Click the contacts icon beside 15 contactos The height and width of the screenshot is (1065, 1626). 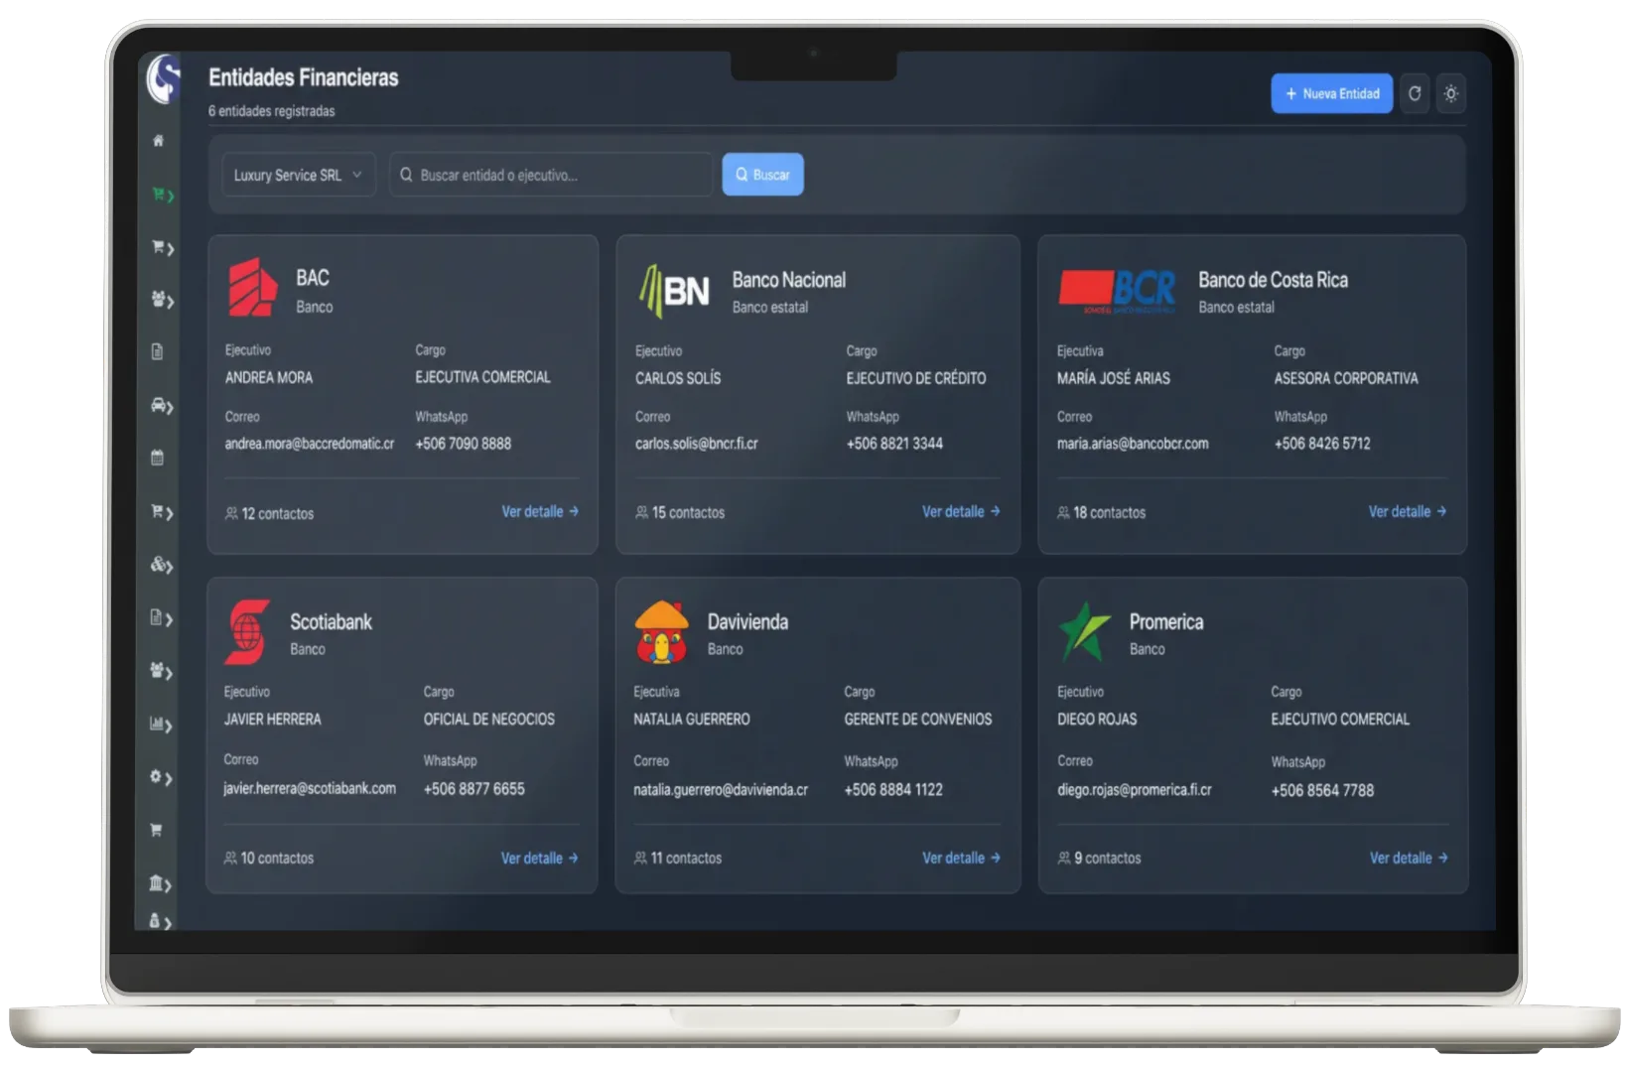click(x=641, y=512)
